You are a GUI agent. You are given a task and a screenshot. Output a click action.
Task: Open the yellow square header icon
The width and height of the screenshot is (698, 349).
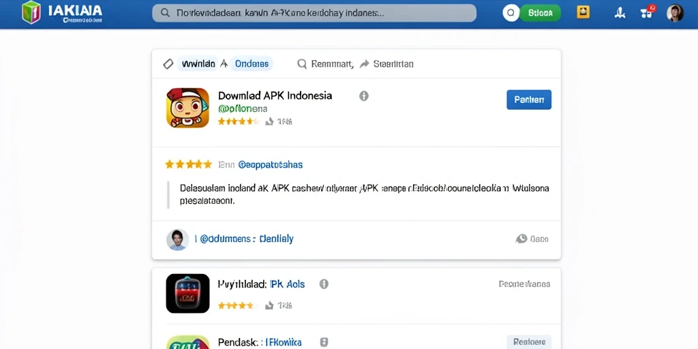pyautogui.click(x=583, y=12)
